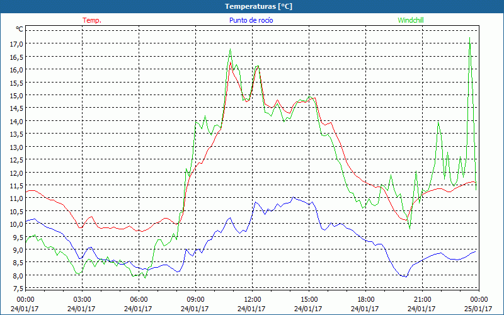Click the Temperaturas [°C] title bar
This screenshot has height=315, width=504.
[x=252, y=6]
